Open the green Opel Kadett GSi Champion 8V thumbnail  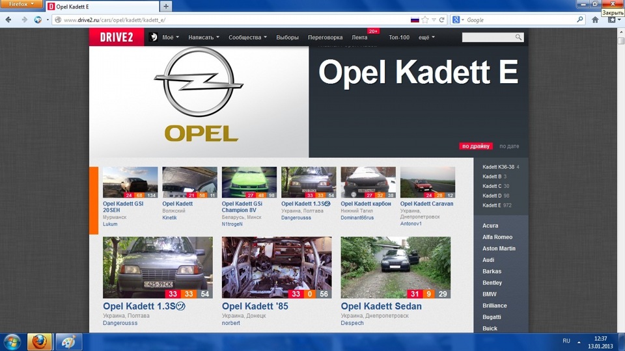tap(249, 182)
